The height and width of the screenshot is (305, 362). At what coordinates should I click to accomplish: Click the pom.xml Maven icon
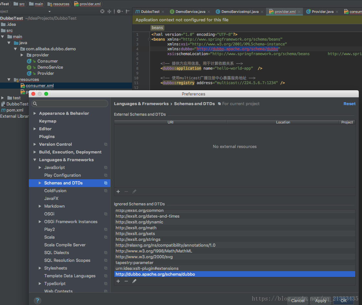pyautogui.click(x=3, y=110)
